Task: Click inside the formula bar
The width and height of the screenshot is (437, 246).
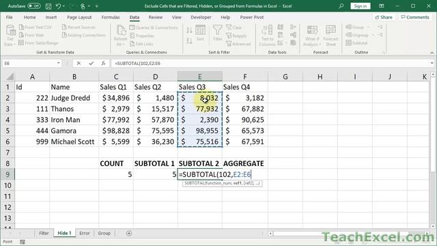Action: click(x=270, y=64)
